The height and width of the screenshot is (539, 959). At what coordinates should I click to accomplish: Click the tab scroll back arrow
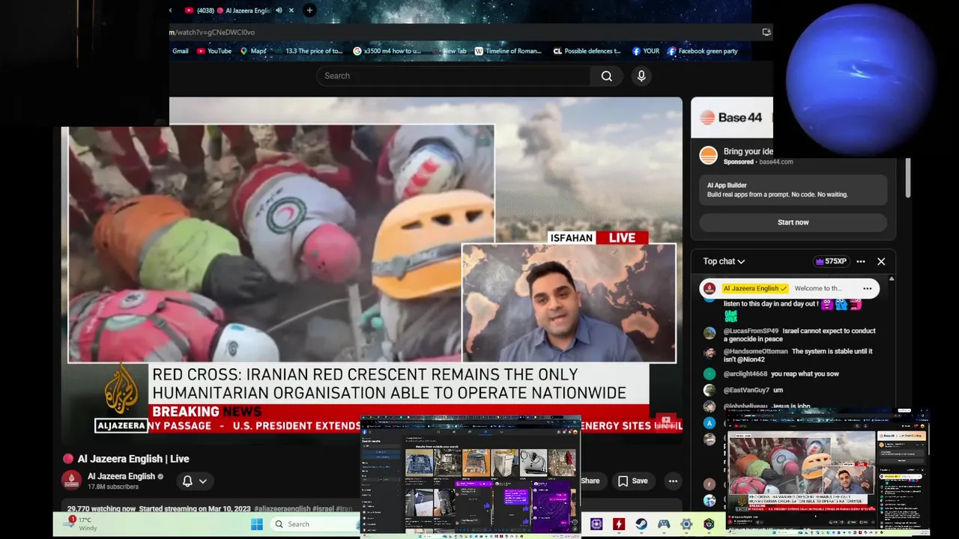(x=171, y=10)
